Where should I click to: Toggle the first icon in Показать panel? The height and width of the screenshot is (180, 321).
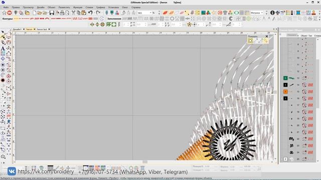[x=250, y=41]
